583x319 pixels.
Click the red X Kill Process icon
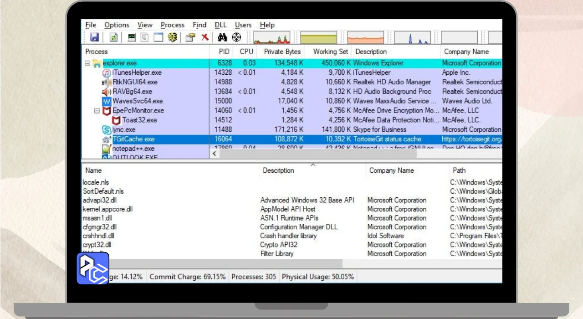(x=205, y=37)
